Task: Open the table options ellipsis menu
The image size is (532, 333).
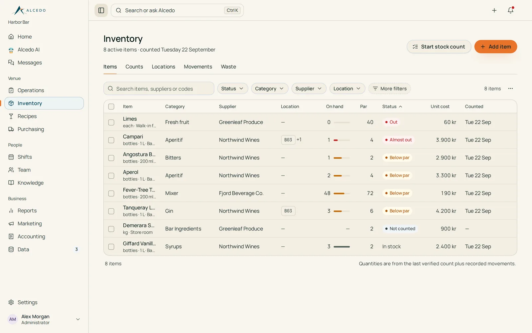Action: pyautogui.click(x=510, y=89)
